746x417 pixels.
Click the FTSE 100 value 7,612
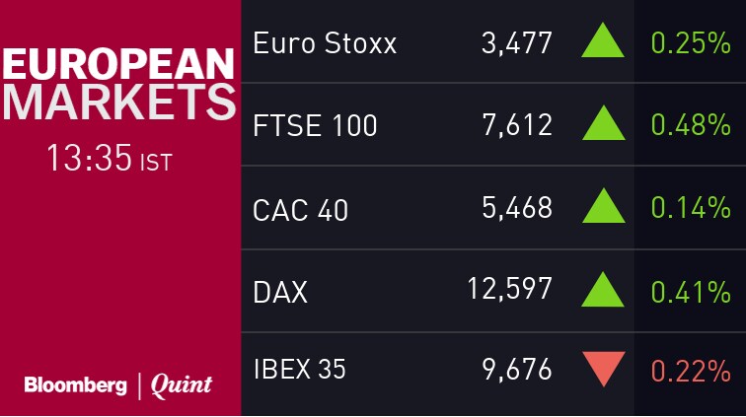click(x=515, y=126)
